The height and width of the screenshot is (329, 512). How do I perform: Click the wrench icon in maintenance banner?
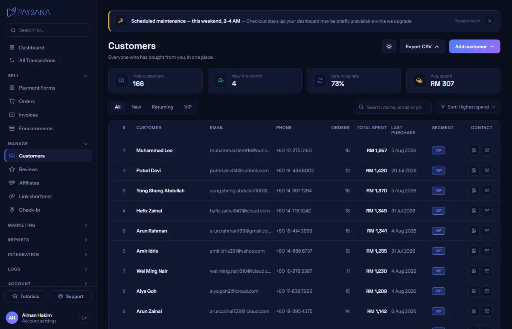[120, 21]
